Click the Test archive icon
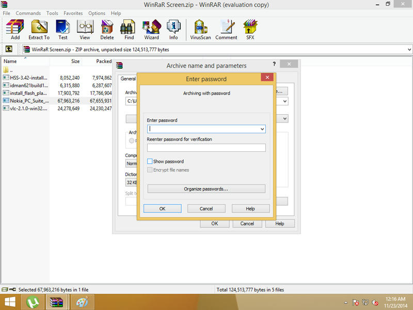Image resolution: width=413 pixels, height=310 pixels. coord(62,29)
